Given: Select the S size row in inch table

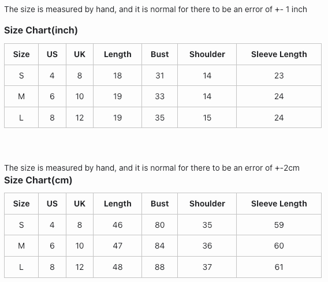Looking at the screenshot, I should point(163,76).
